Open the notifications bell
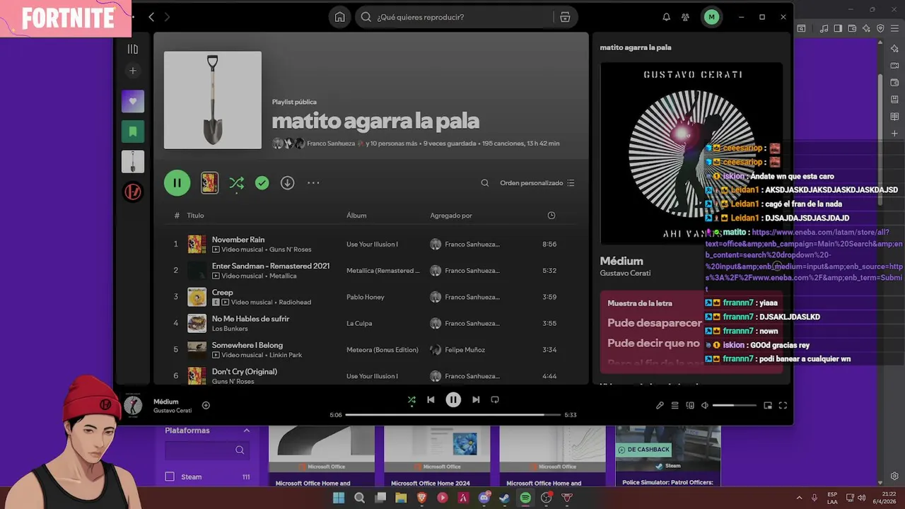The image size is (905, 509). tap(666, 17)
